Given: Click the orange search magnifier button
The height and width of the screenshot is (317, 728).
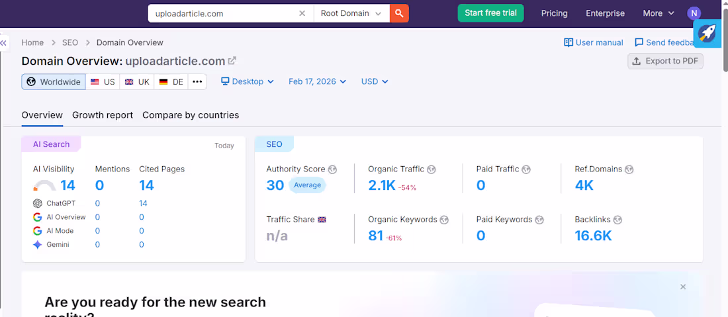Looking at the screenshot, I should tap(399, 13).
